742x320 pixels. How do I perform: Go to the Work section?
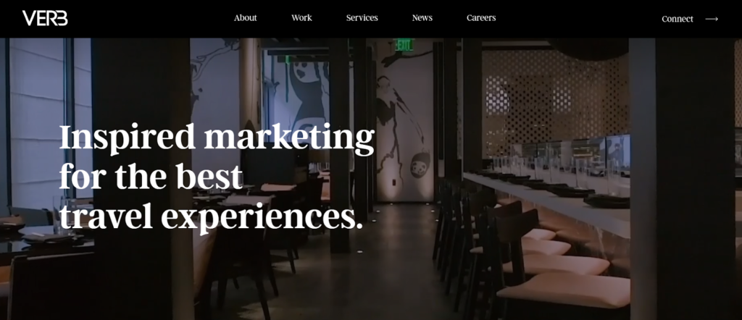click(x=301, y=18)
